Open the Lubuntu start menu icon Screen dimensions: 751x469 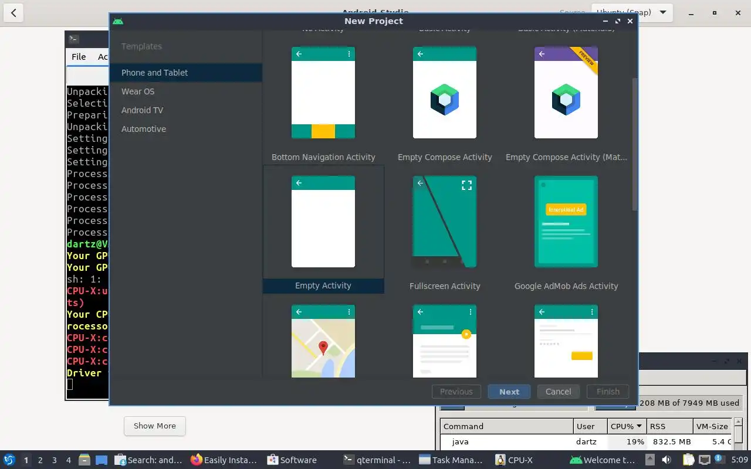[x=9, y=460]
